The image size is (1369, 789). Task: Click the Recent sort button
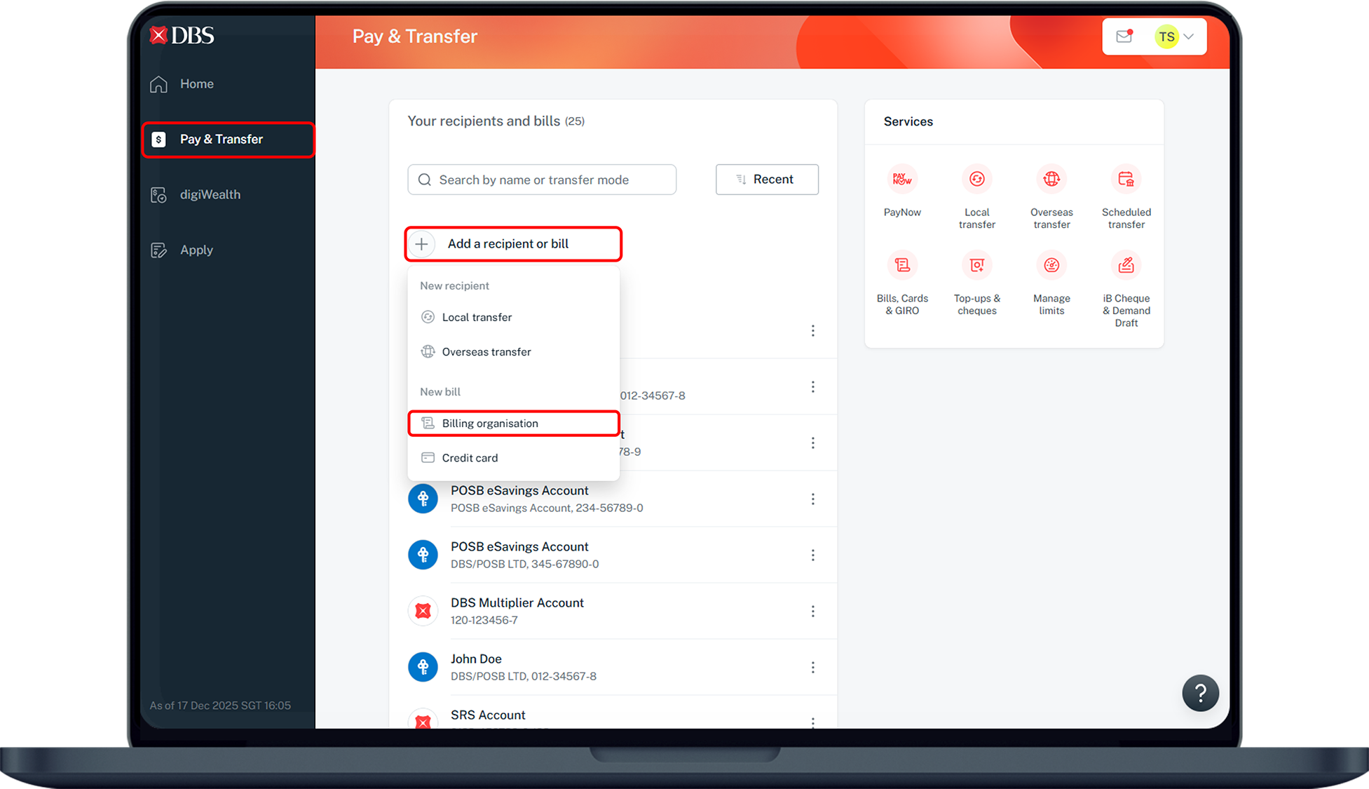point(767,180)
